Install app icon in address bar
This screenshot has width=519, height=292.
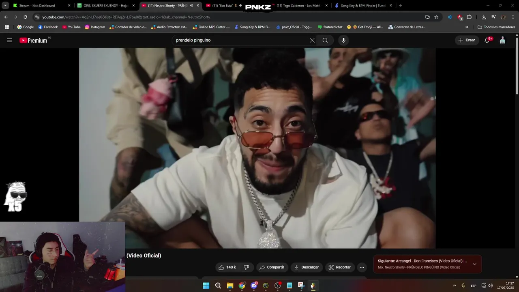(427, 17)
